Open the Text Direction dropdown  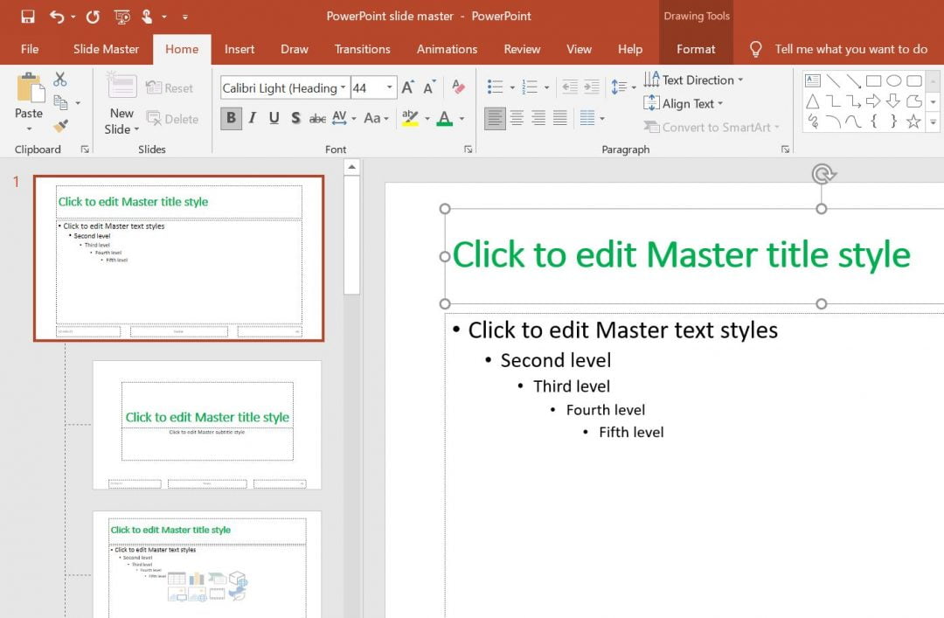(x=693, y=80)
